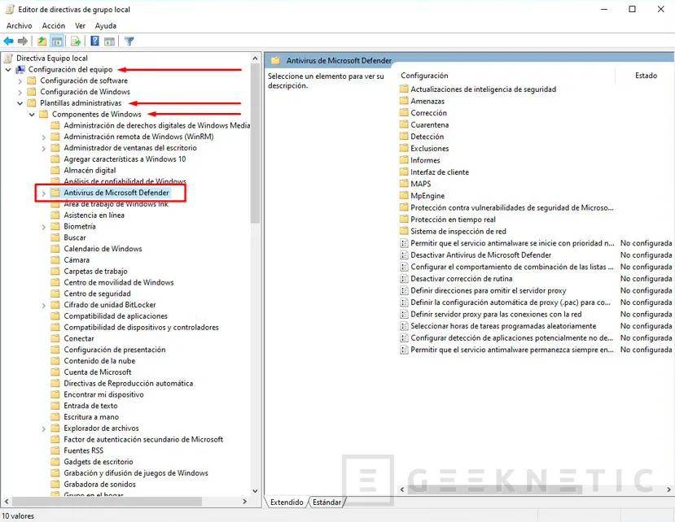Image resolution: width=675 pixels, height=522 pixels.
Task: Collapse the Configuración del equipo node
Action: pos(8,69)
